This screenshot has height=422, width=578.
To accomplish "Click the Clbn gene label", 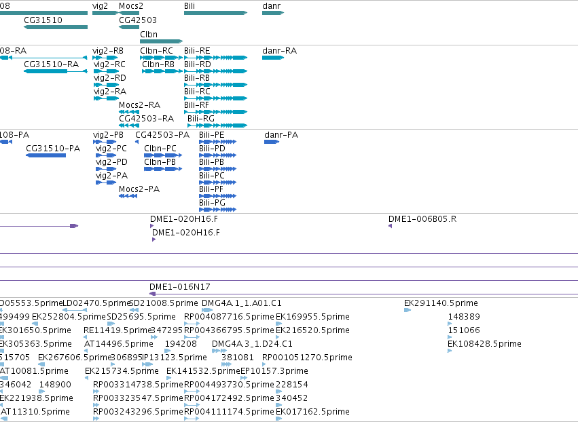I will [x=149, y=34].
